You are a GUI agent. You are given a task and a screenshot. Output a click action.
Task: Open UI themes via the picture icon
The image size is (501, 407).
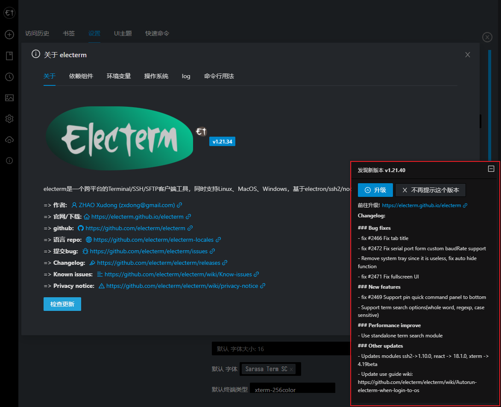click(x=9, y=98)
